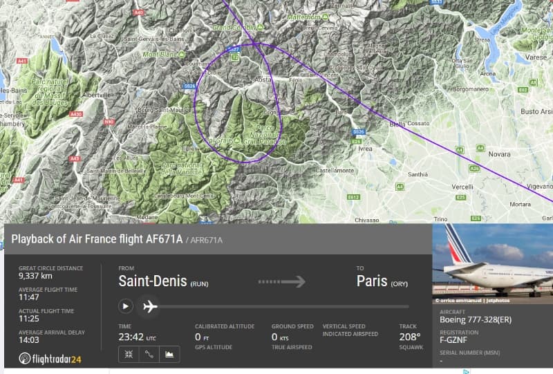Screen dimensions: 553x374
Task: Select the Grand Combin mountain marker
Action: click(x=259, y=28)
